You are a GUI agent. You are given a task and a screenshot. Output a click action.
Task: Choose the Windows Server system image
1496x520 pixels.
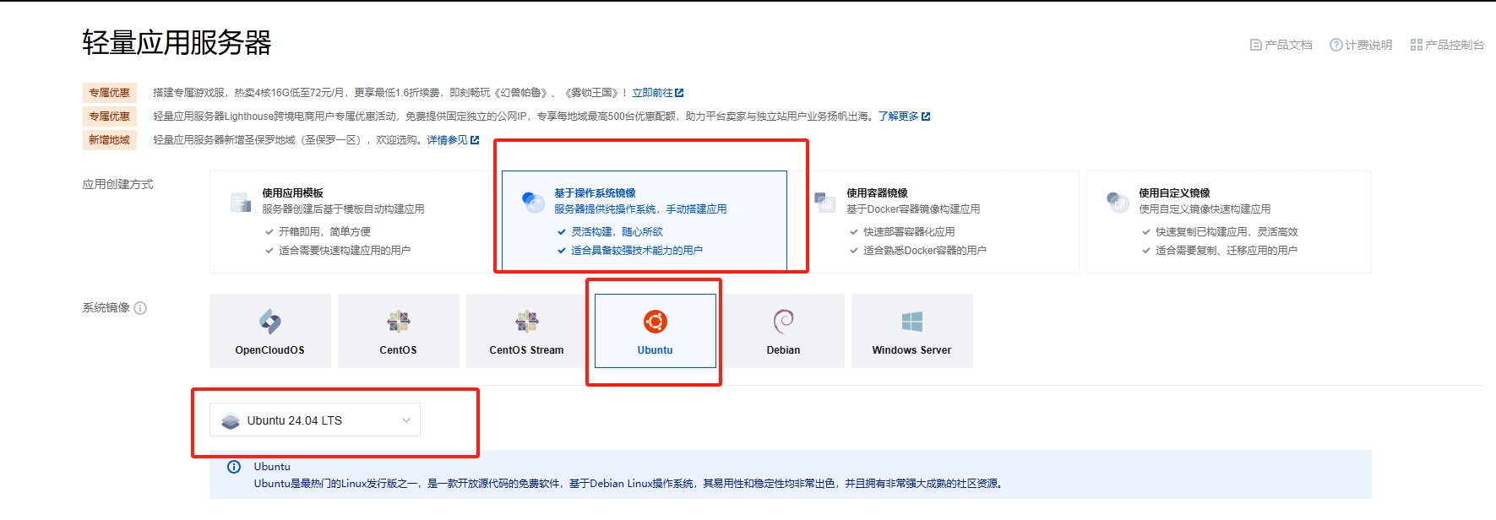pos(912,331)
